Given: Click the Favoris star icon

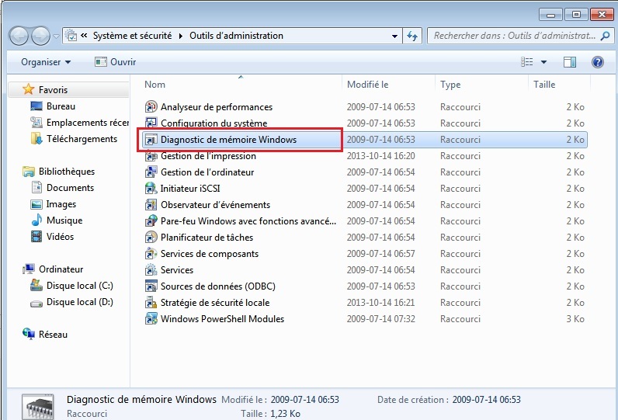Looking at the screenshot, I should click(x=29, y=89).
